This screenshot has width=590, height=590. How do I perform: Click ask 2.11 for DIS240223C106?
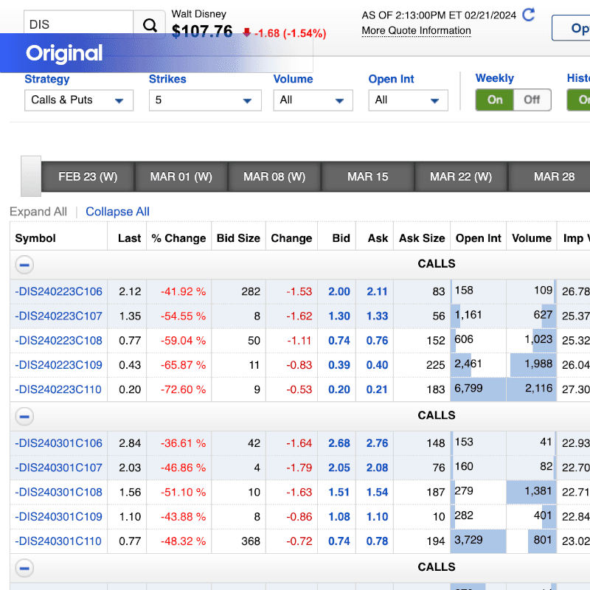coord(377,291)
